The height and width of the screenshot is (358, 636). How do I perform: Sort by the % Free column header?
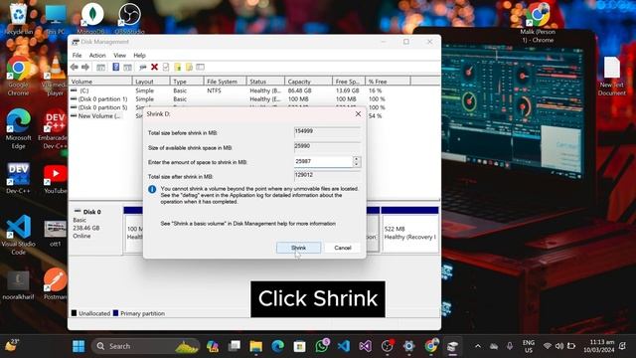389,82
